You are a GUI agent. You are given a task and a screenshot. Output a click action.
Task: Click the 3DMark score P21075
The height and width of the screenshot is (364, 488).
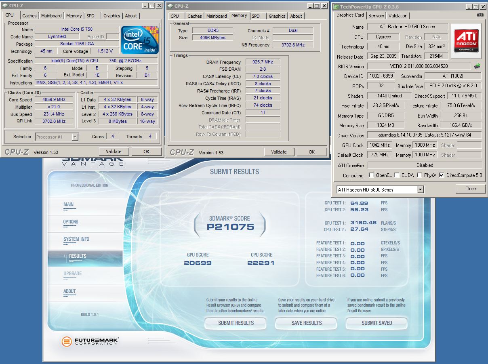[230, 227]
